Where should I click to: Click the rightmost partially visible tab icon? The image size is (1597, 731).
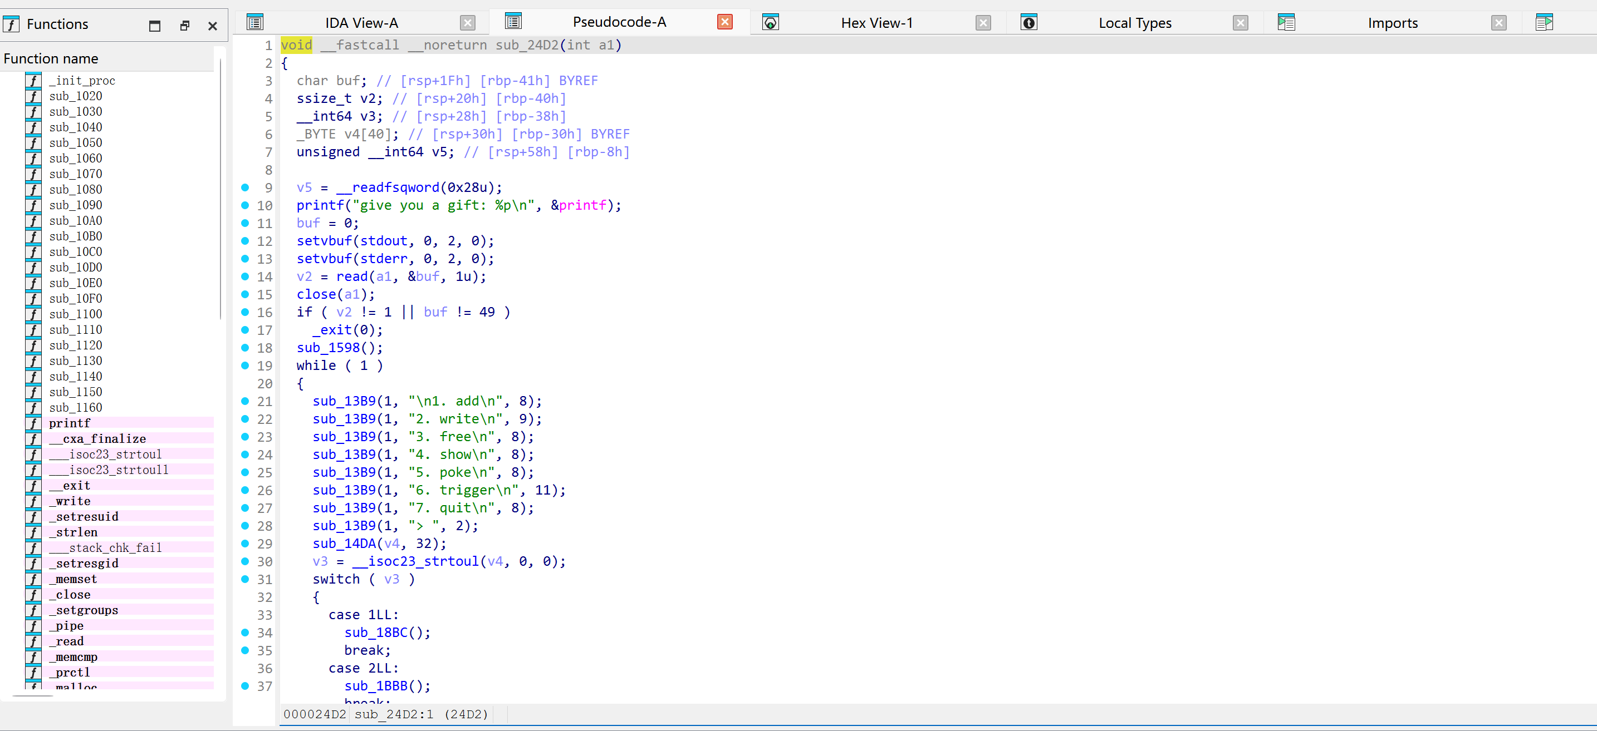point(1544,22)
